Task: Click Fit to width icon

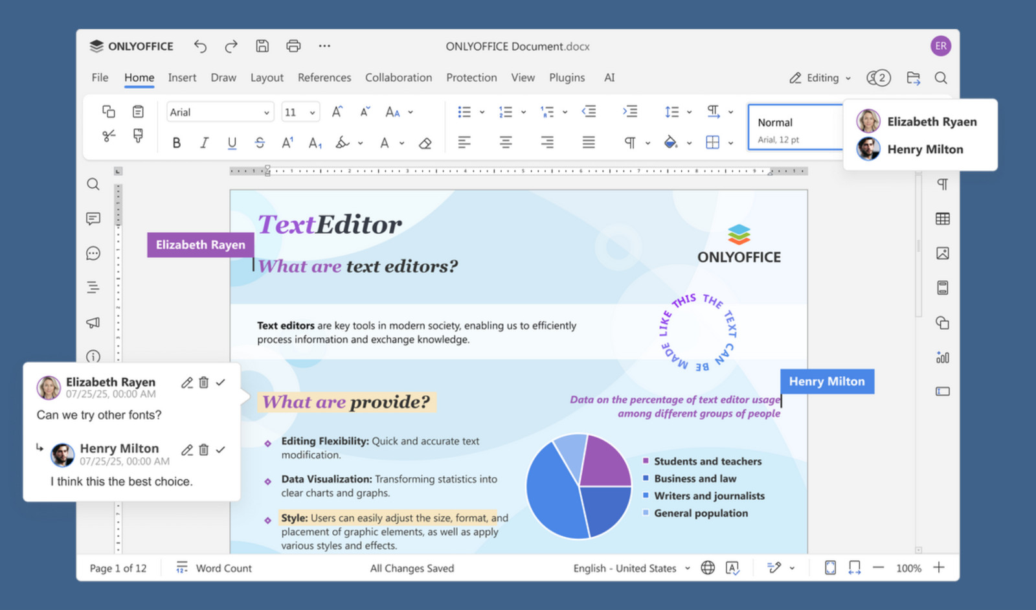Action: [x=855, y=568]
